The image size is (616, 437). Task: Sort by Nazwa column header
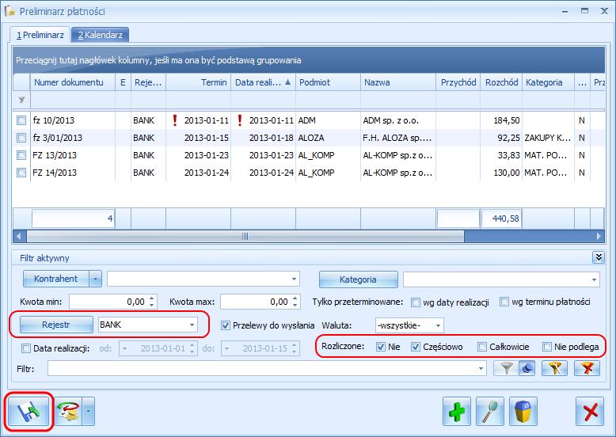[398, 82]
